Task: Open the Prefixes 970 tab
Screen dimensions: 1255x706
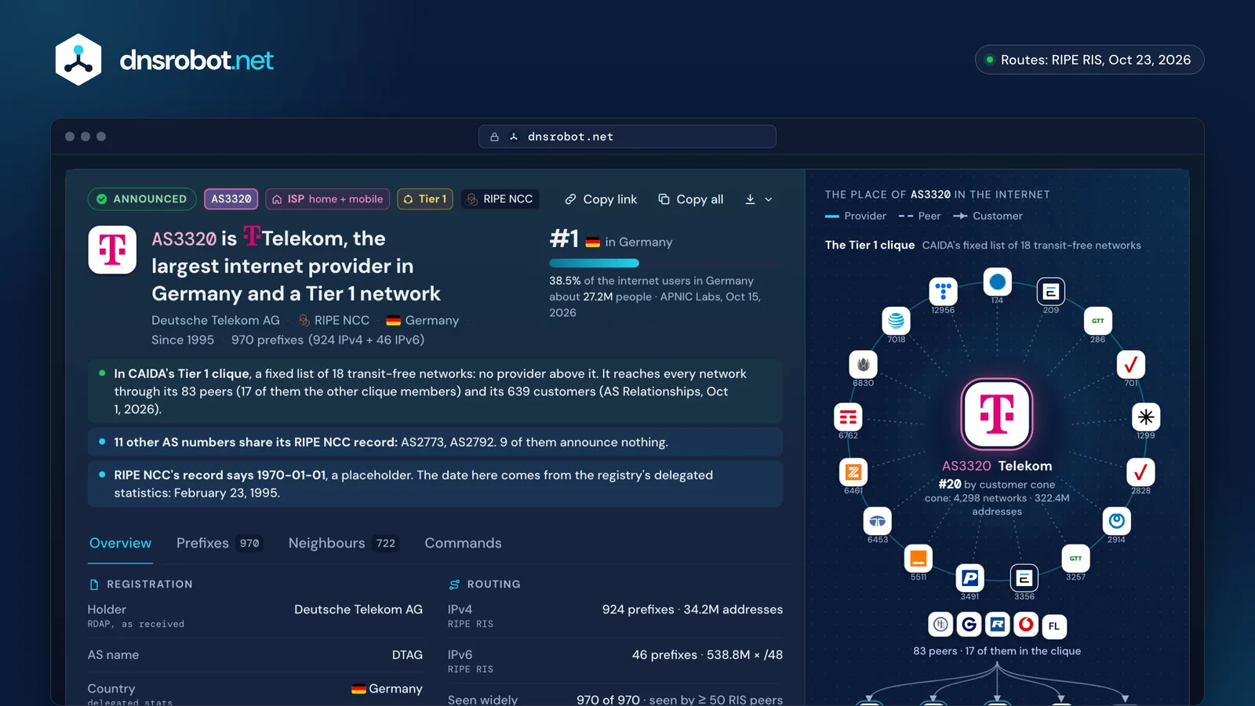Action: coord(219,543)
